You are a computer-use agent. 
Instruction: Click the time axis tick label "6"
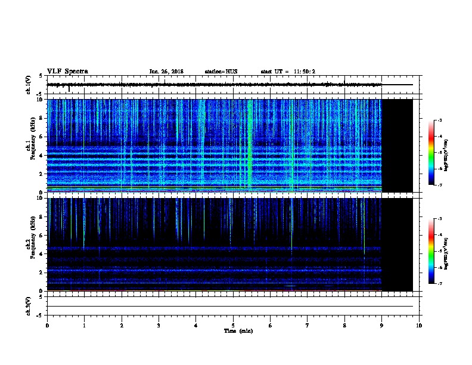pos(270,326)
